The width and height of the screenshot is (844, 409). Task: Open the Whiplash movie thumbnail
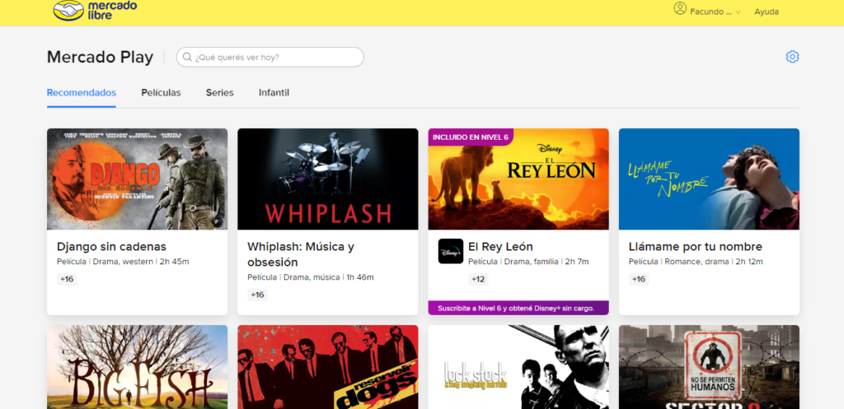(327, 179)
